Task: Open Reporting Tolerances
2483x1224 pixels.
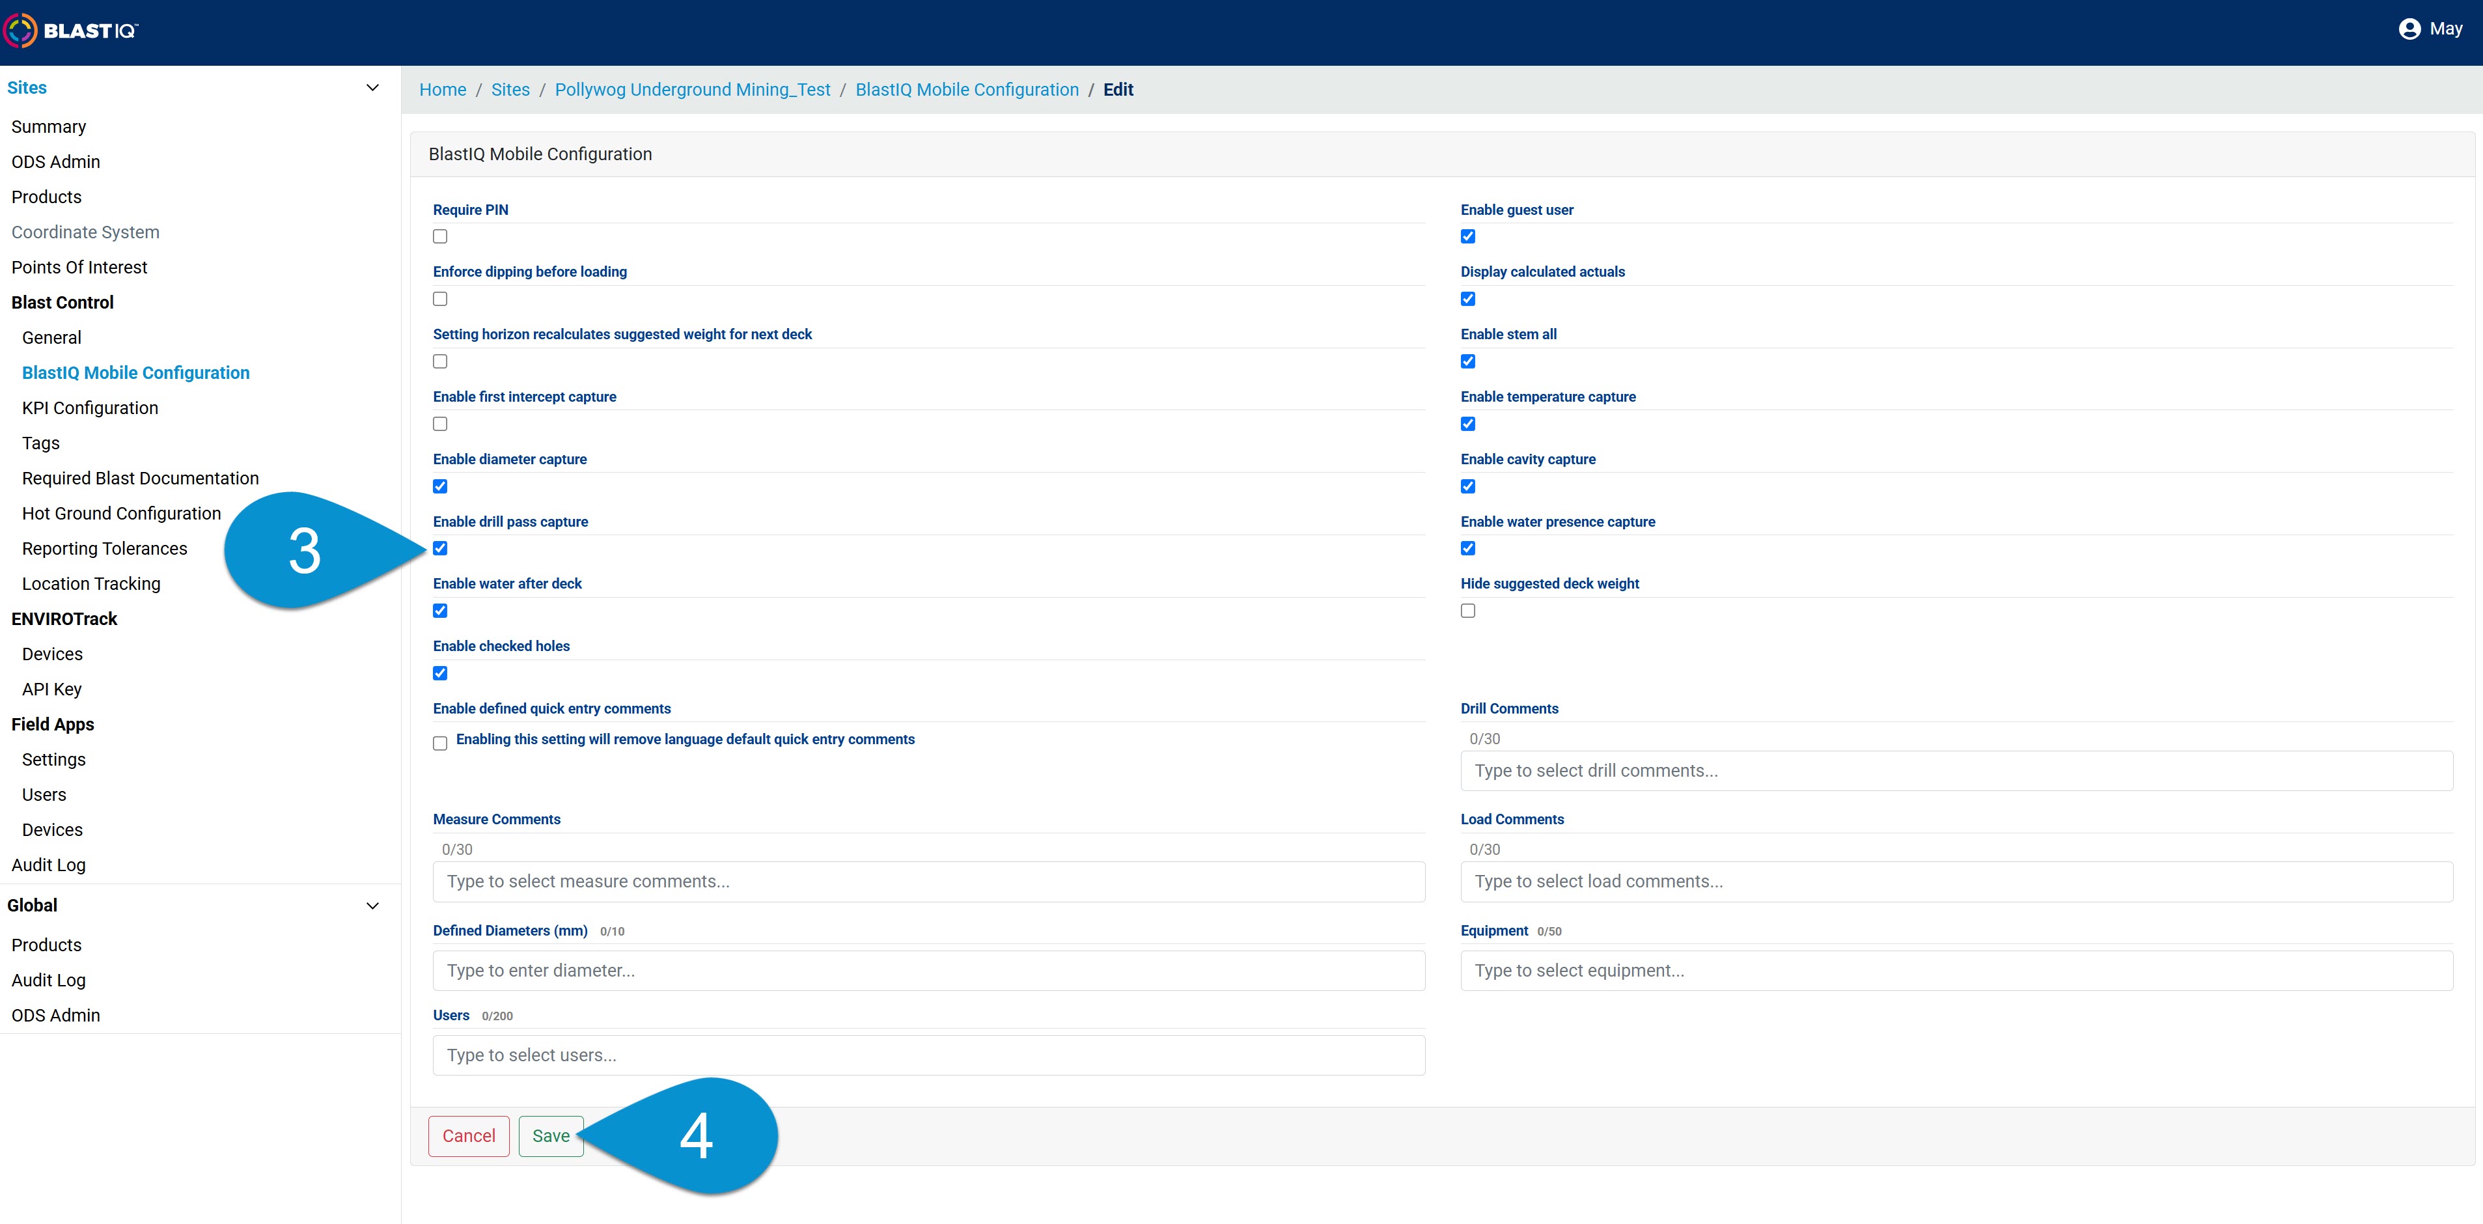Action: click(105, 548)
